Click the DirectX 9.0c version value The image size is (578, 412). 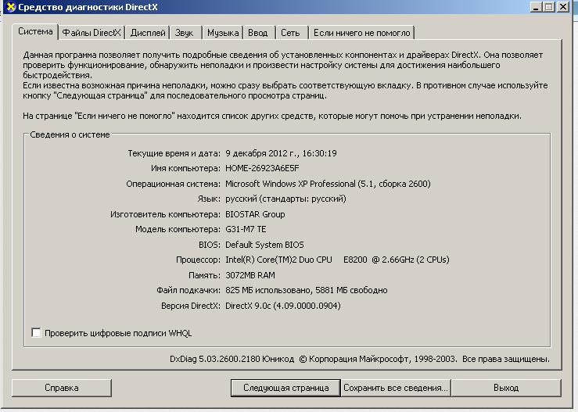coord(282,306)
